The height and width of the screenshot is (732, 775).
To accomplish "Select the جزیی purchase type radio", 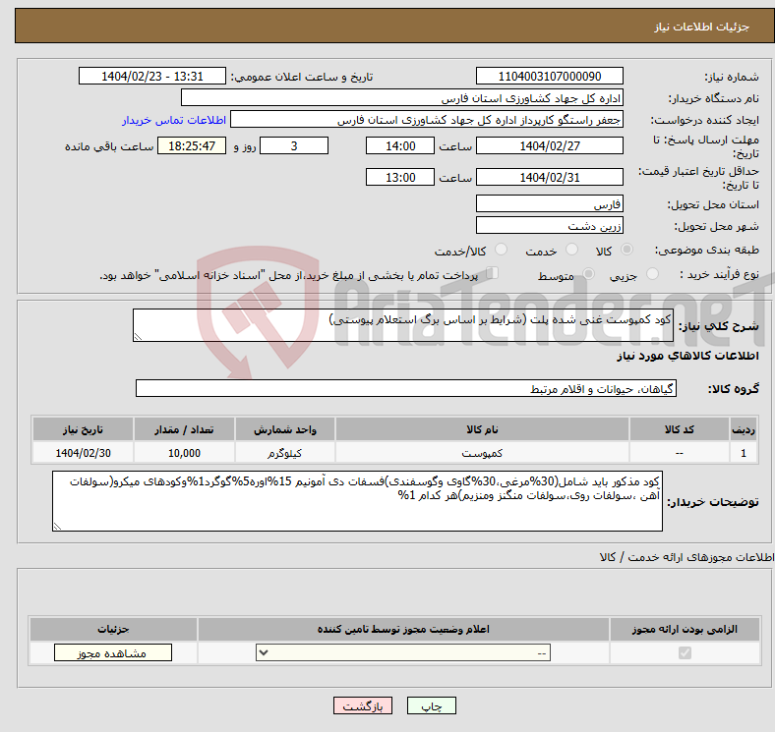I will click(652, 273).
